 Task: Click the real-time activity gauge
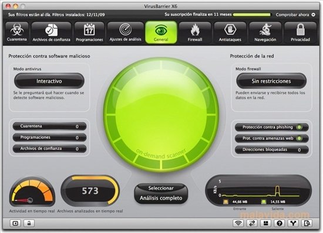pyautogui.click(x=32, y=191)
